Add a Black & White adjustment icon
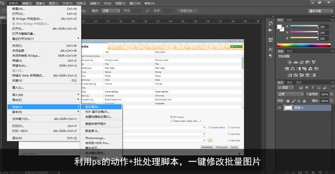The image size is (335, 174). click(x=299, y=69)
